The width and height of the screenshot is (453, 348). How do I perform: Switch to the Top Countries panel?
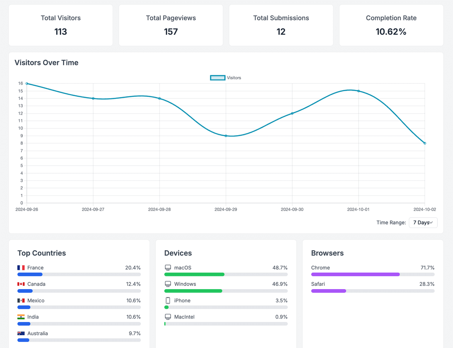(42, 253)
